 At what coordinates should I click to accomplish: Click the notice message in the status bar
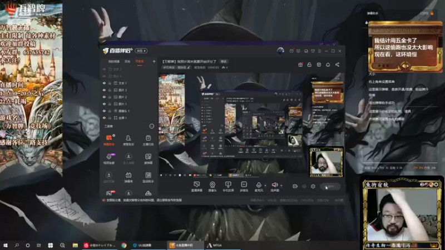coord(144,200)
